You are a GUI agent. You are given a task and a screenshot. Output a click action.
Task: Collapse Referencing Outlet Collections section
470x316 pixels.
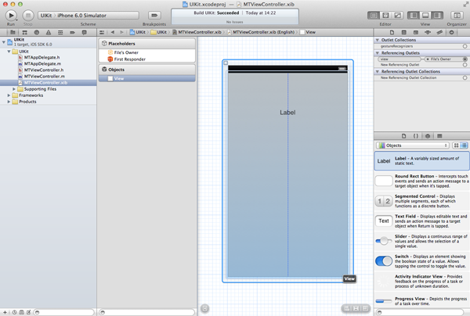point(378,71)
